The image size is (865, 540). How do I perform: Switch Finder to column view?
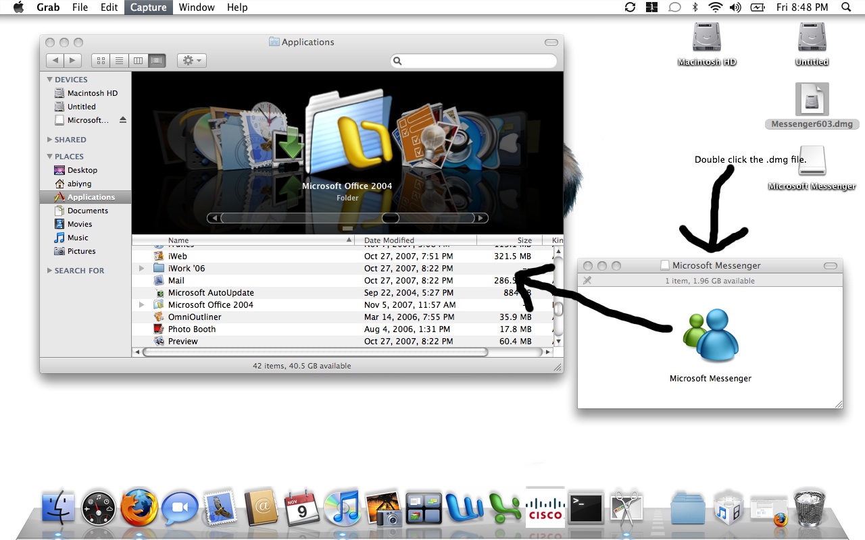coord(138,61)
